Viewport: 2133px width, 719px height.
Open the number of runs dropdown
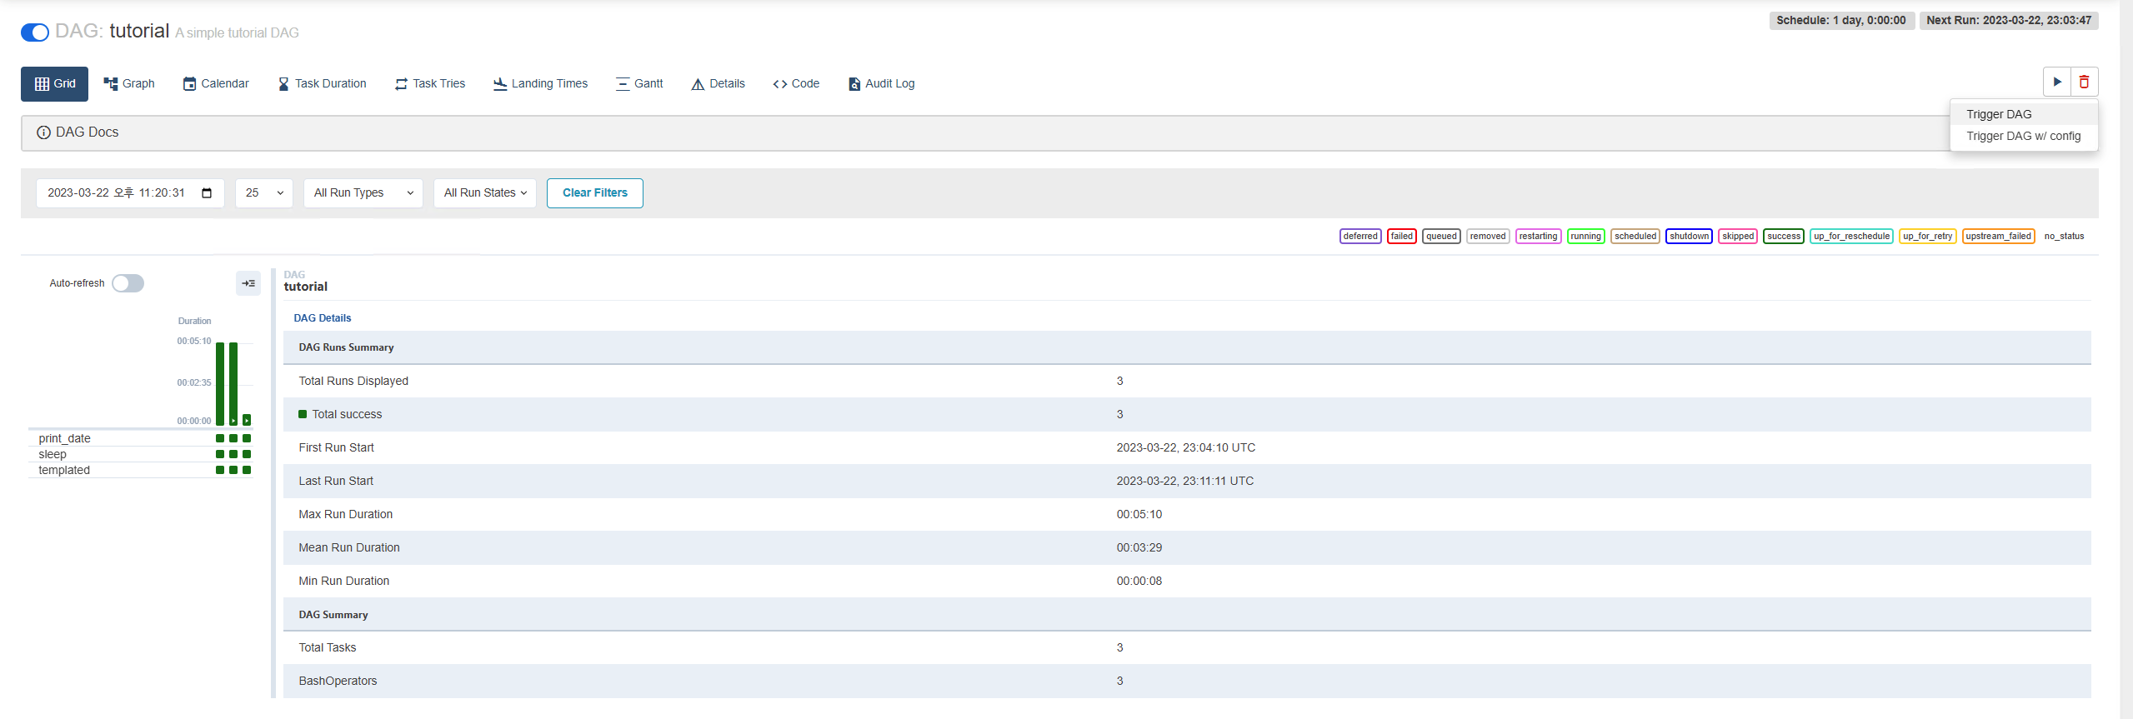click(x=264, y=193)
